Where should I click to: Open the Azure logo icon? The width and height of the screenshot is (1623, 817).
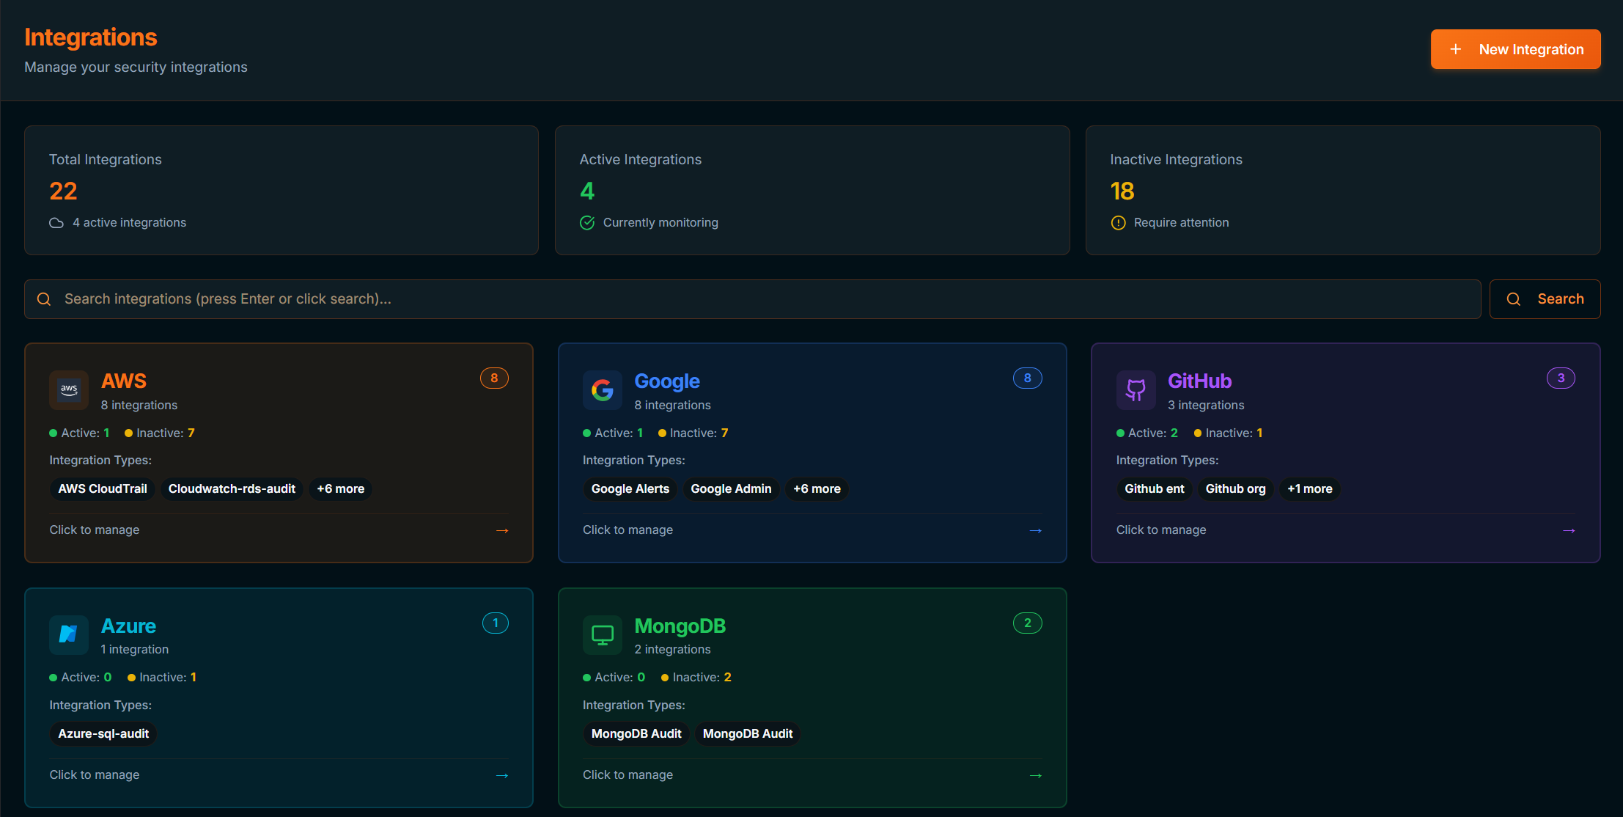(69, 634)
